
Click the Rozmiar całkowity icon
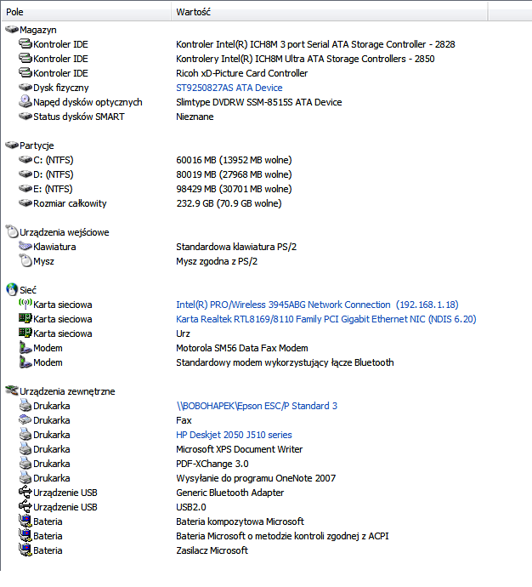(x=25, y=203)
